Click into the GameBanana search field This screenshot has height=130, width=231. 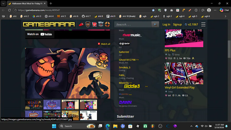point(133,24)
